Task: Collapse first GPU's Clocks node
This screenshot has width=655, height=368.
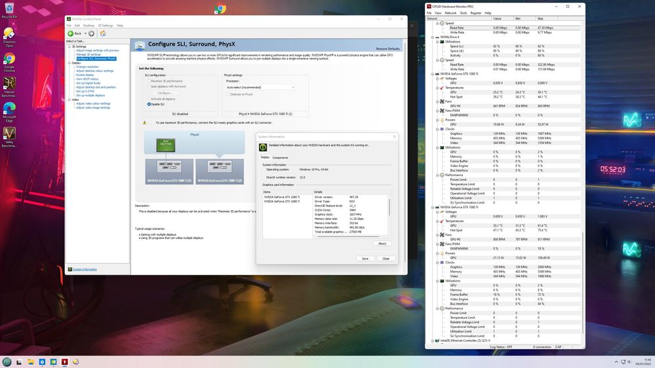Action: click(437, 129)
